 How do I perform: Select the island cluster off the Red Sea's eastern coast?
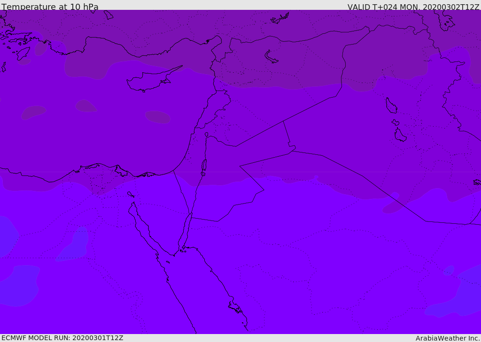point(235,308)
